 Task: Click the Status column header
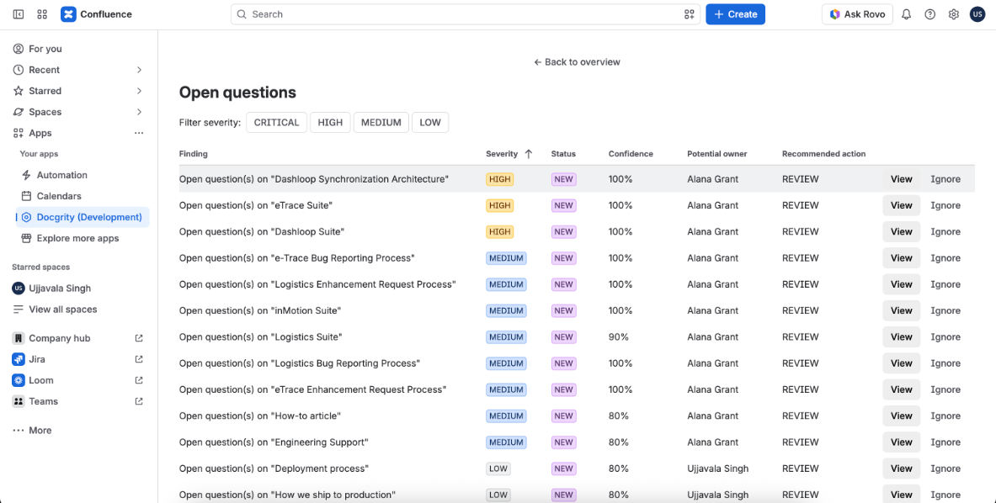tap(563, 153)
